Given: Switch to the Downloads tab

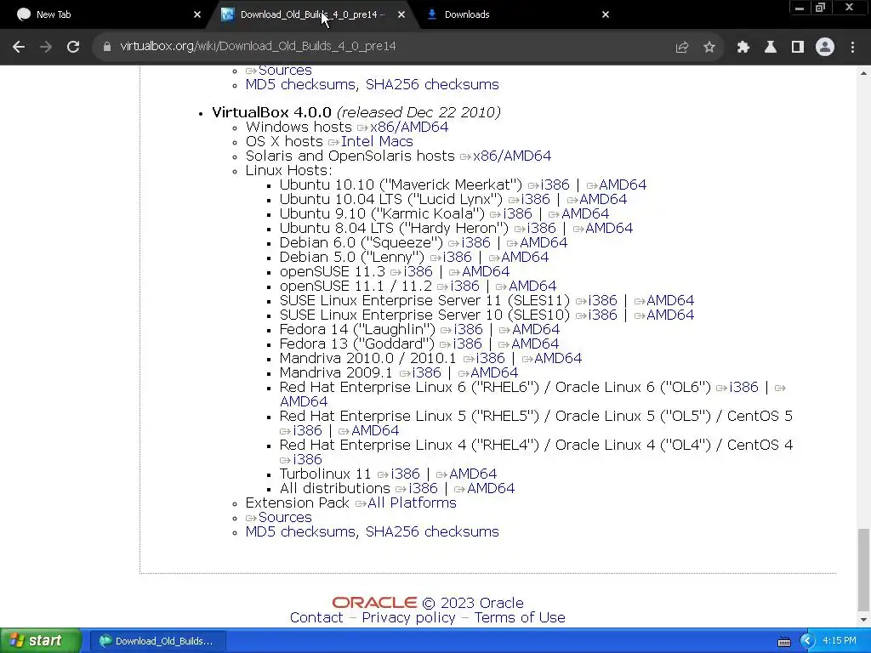Looking at the screenshot, I should pos(516,14).
